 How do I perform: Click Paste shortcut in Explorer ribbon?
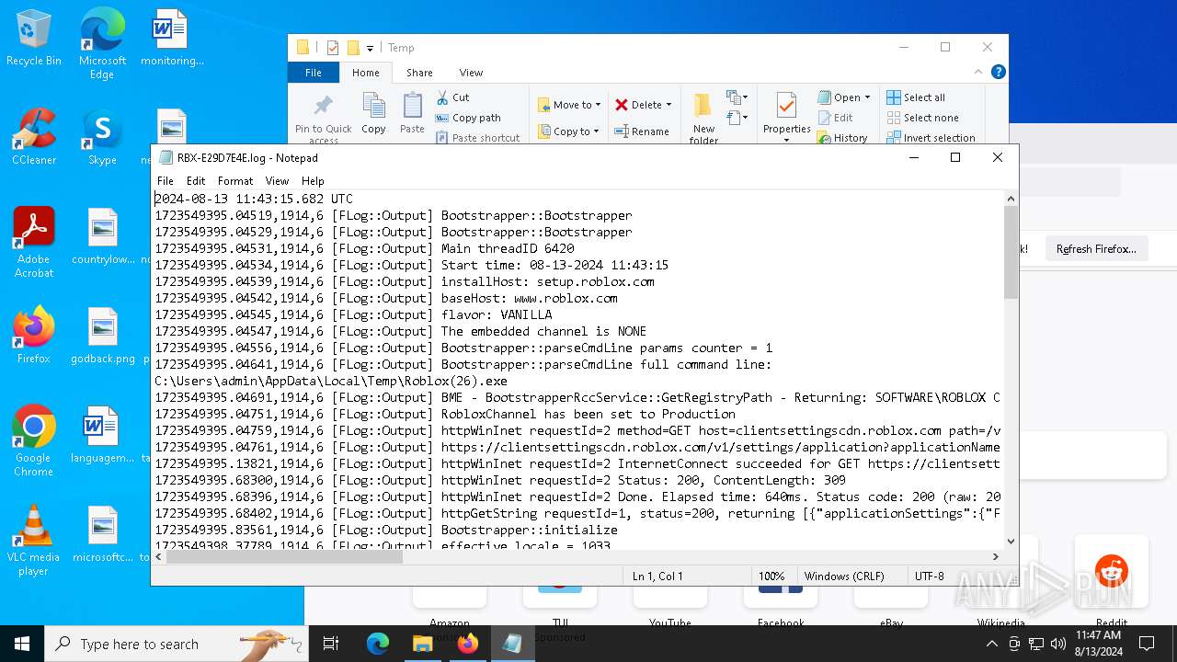pyautogui.click(x=477, y=138)
